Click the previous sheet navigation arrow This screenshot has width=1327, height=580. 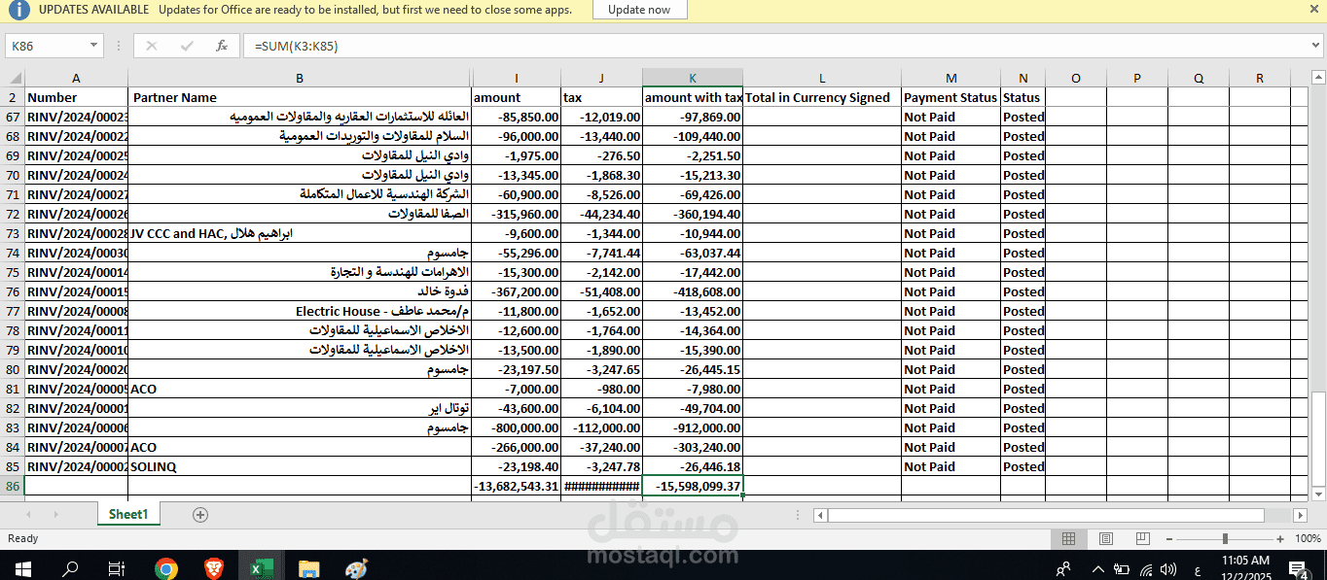27,515
